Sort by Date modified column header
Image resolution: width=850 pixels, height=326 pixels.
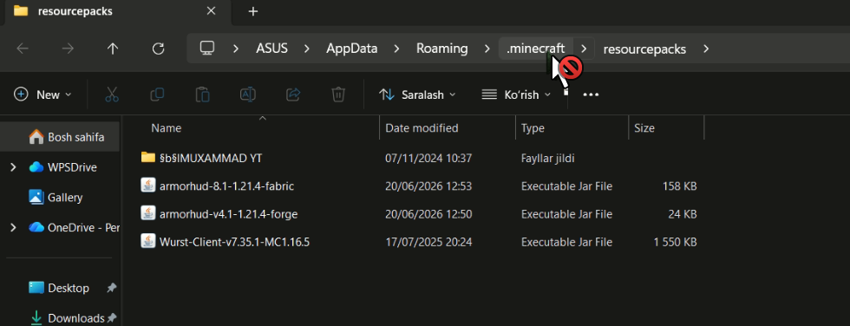[422, 128]
